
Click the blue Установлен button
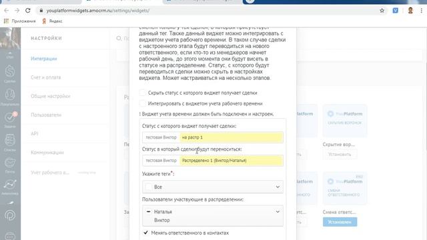tap(340, 222)
